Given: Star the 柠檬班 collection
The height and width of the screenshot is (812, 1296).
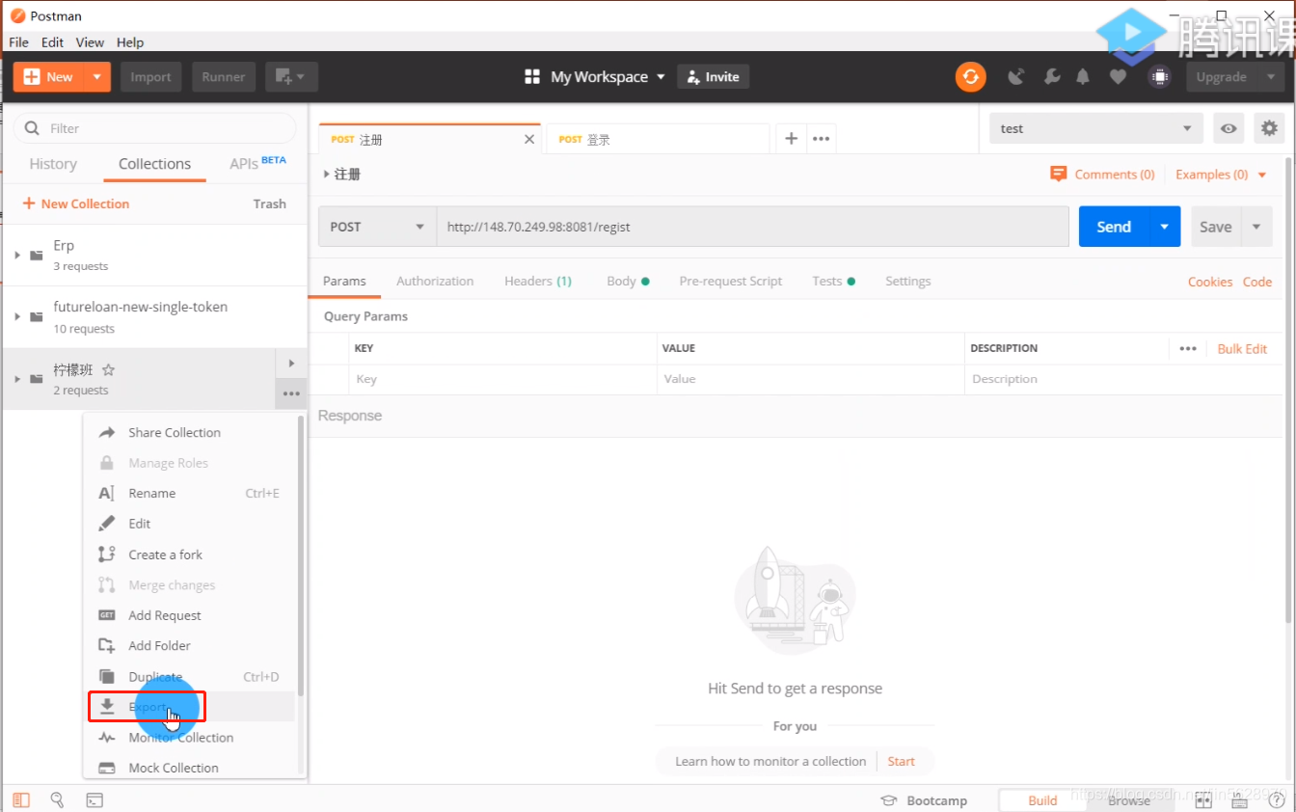Looking at the screenshot, I should pos(109,369).
